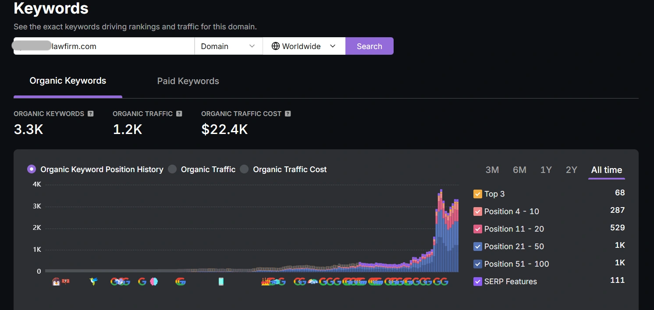Viewport: 654px width, 310px height.
Task: Select the 2Y time range
Action: (x=572, y=170)
